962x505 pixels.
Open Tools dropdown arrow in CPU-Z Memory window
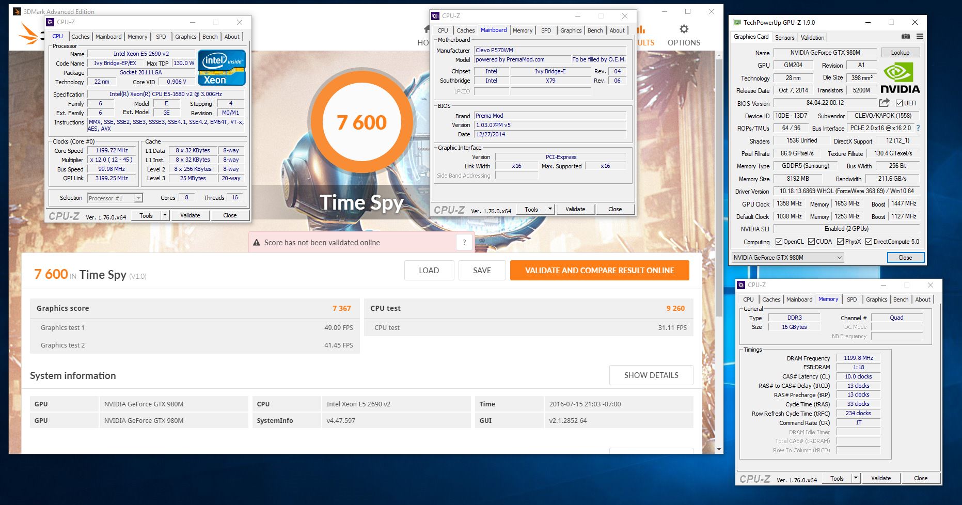click(x=856, y=478)
